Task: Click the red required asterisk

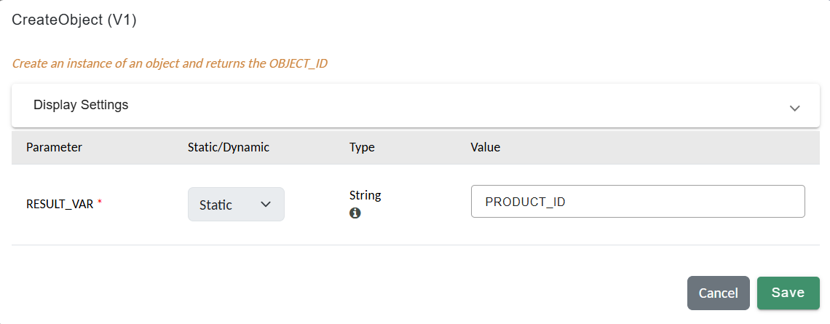Action: coord(100,203)
